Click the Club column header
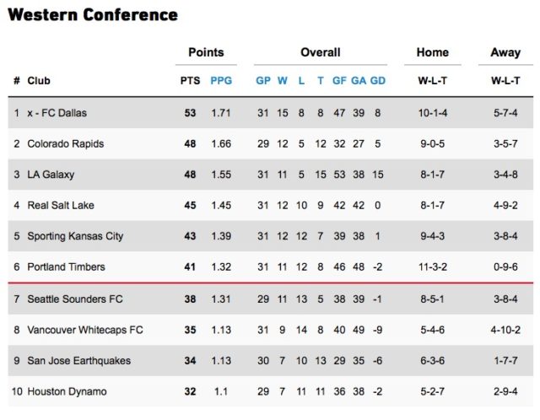The image size is (540, 420). pyautogui.click(x=39, y=81)
